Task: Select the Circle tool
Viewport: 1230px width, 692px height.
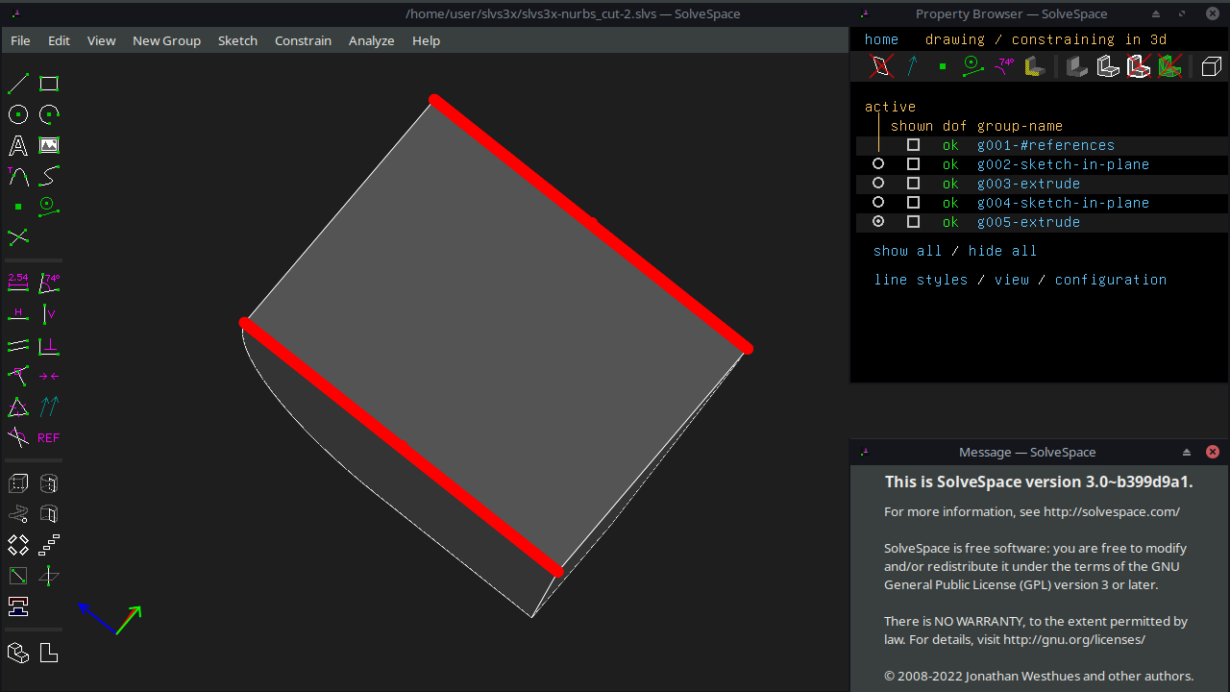Action: point(17,113)
